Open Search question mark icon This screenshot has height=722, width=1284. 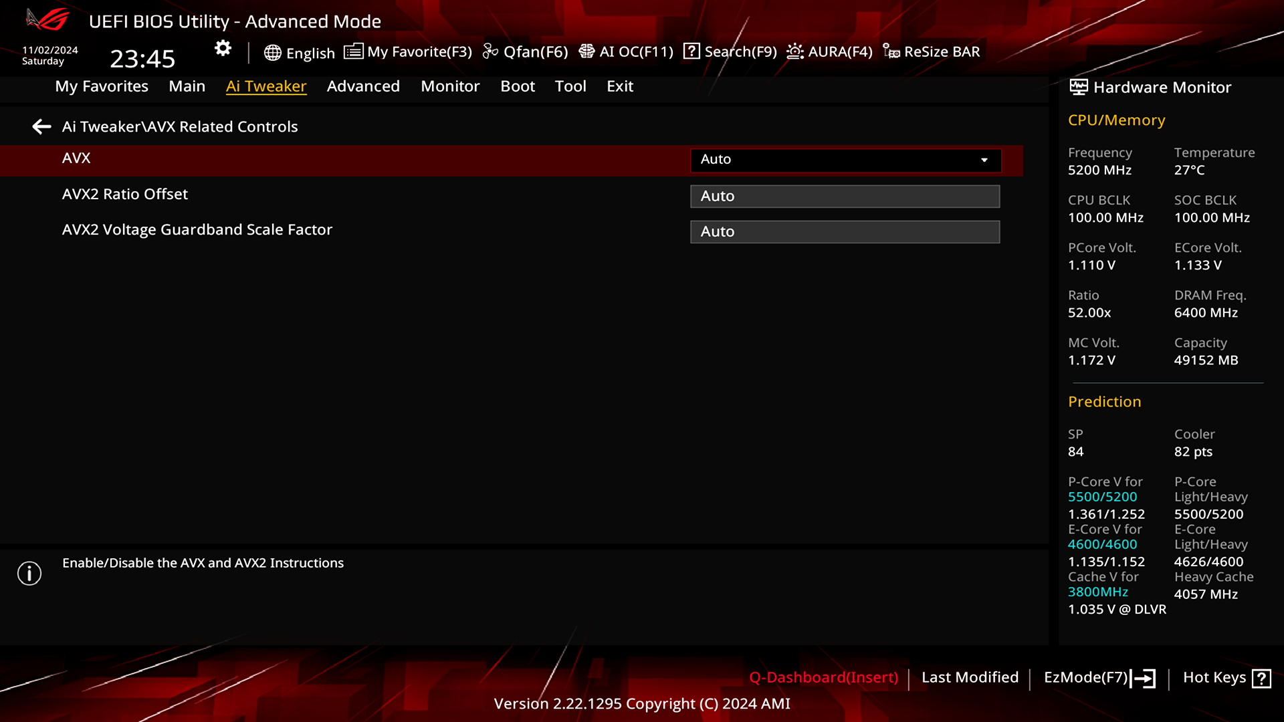pyautogui.click(x=691, y=51)
